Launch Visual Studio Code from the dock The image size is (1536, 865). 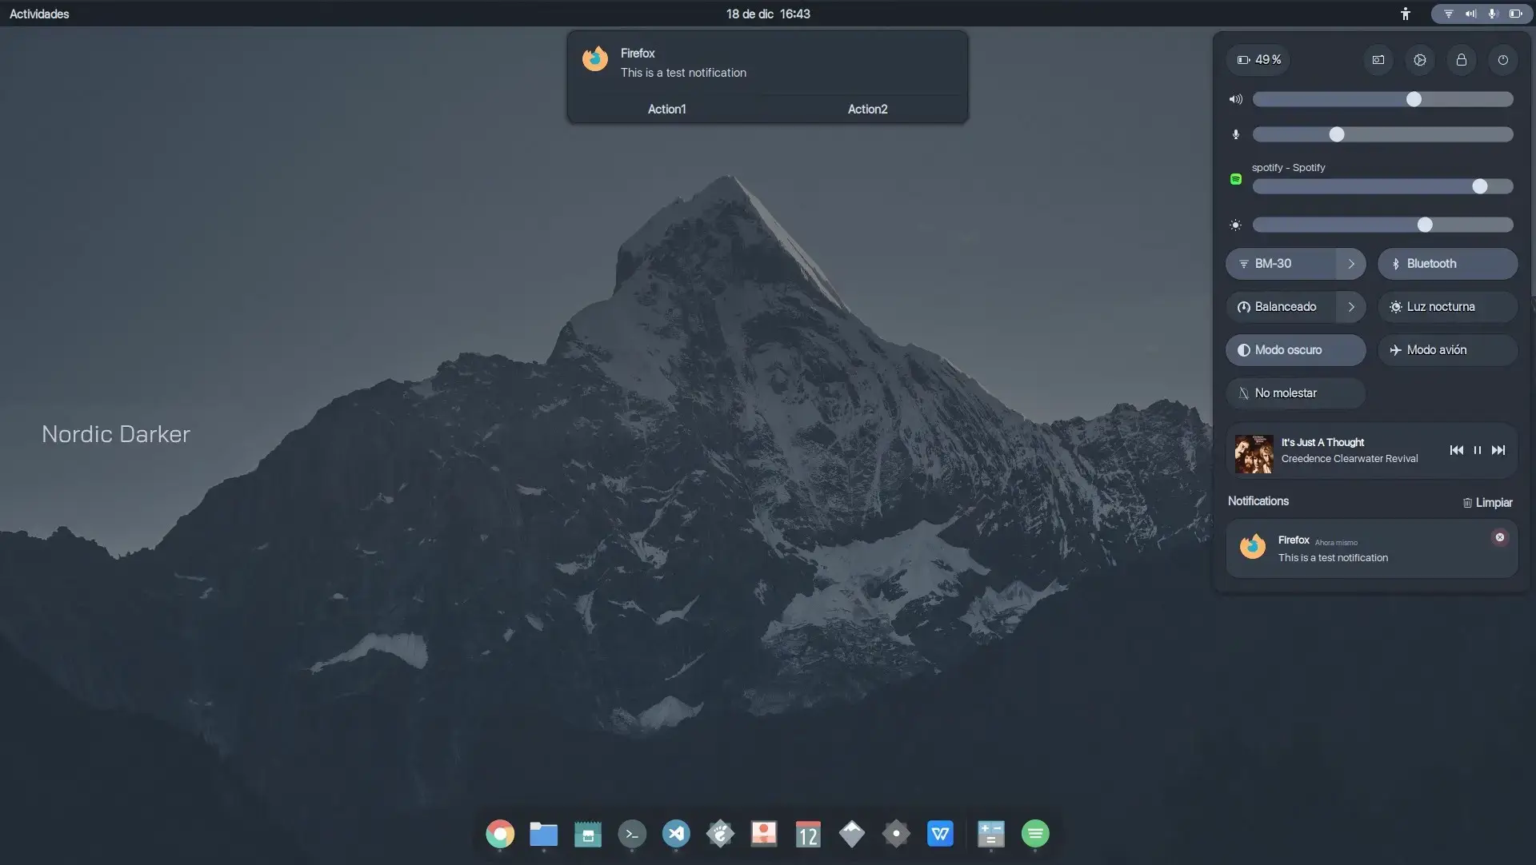676,834
